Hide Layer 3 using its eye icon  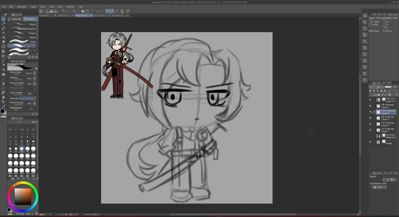click(x=370, y=124)
